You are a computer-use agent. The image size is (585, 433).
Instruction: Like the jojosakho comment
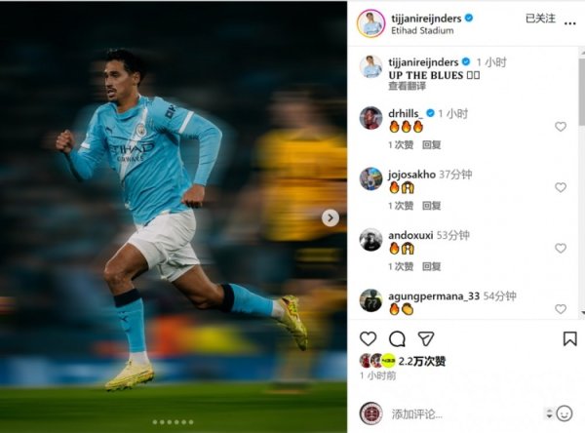coord(561,187)
